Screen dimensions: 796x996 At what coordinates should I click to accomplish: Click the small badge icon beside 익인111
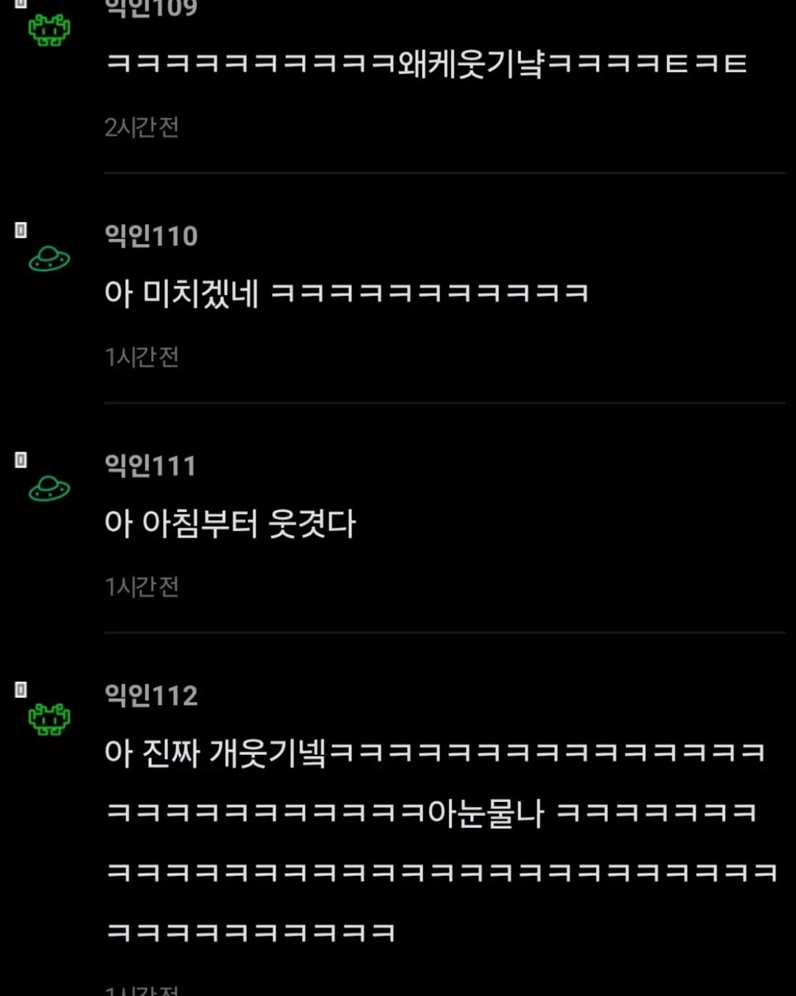(x=21, y=460)
